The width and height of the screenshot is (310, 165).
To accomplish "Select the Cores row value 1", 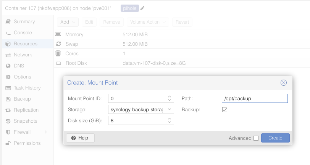I will coord(124,53).
